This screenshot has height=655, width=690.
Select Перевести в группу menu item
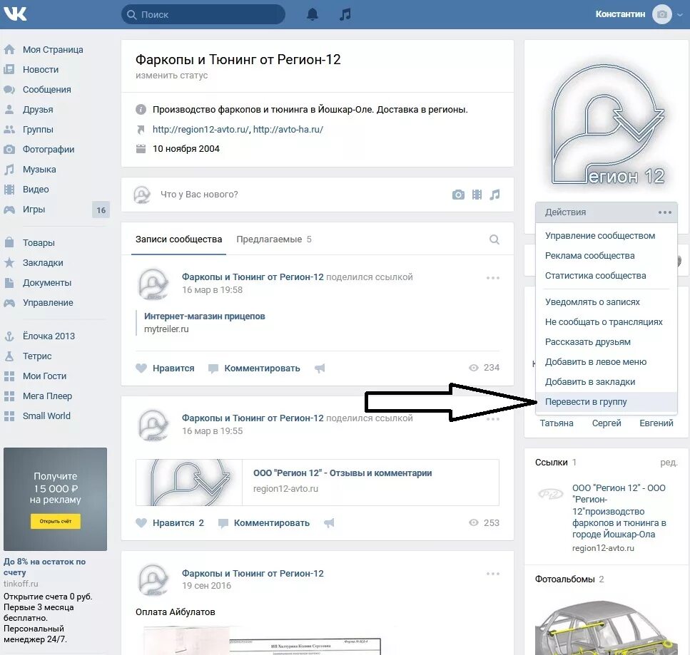click(606, 402)
